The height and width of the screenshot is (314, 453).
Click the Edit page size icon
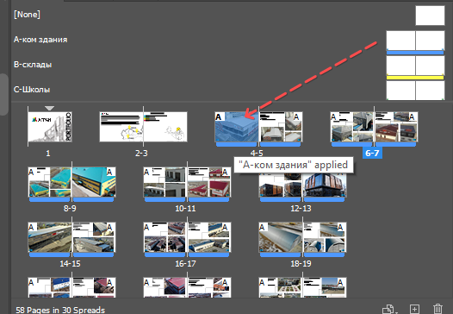389,309
